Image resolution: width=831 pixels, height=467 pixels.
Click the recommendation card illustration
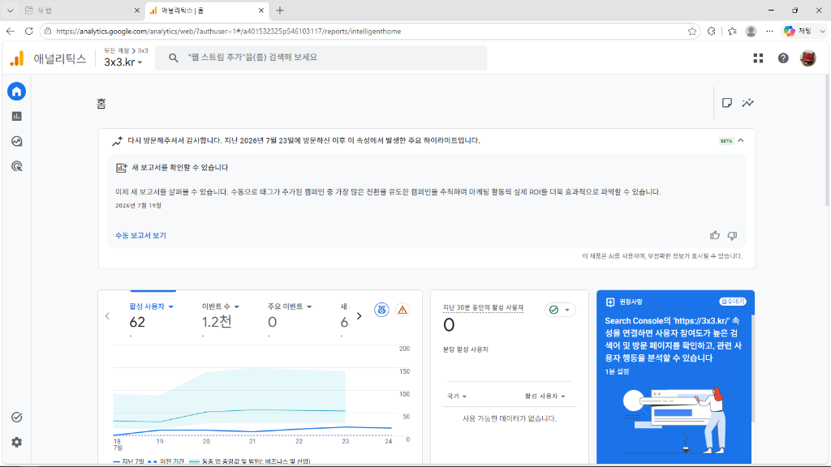pyautogui.click(x=674, y=421)
